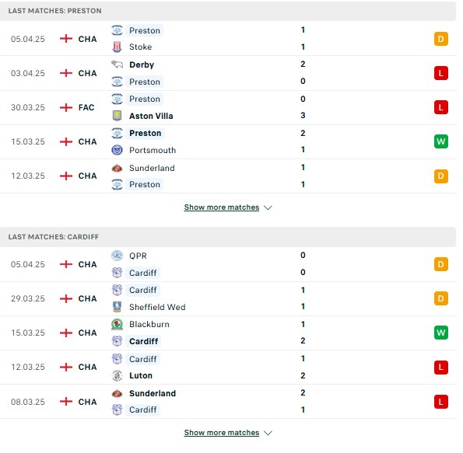Click the Derby ram crest icon

pos(117,64)
